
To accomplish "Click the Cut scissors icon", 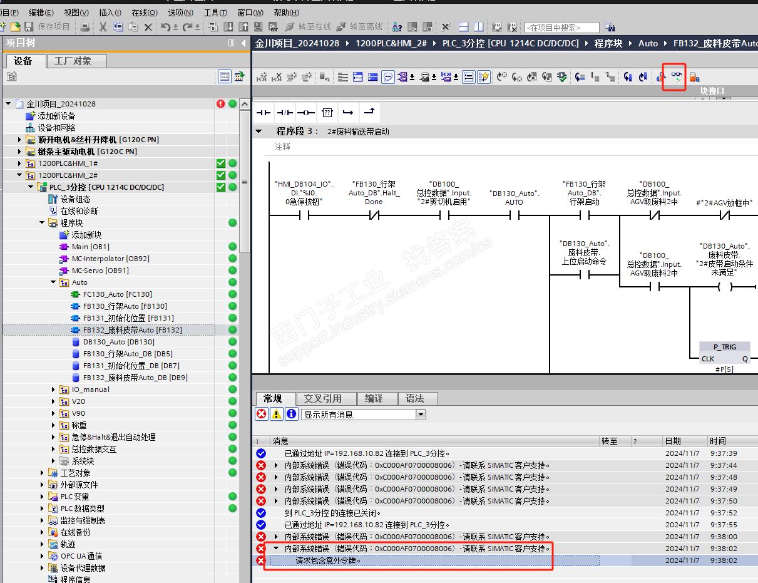I will 103,27.
